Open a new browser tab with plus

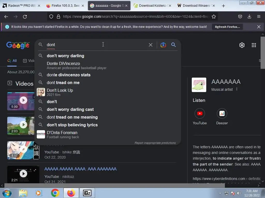[x=223, y=6]
